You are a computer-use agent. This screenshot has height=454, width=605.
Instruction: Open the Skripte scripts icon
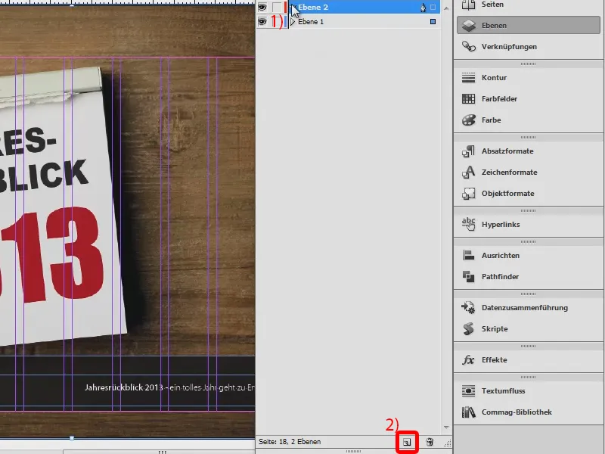point(468,329)
